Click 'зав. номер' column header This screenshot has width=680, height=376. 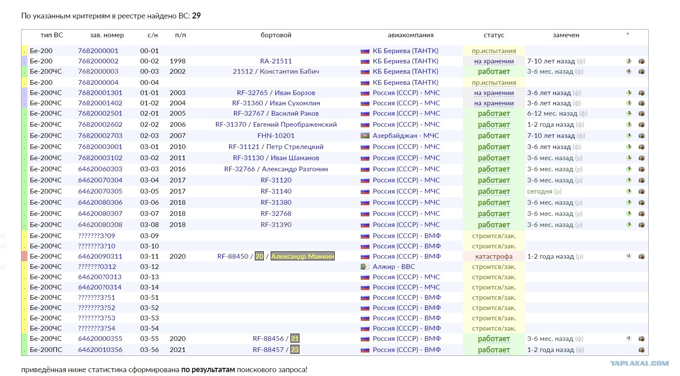[x=107, y=35]
